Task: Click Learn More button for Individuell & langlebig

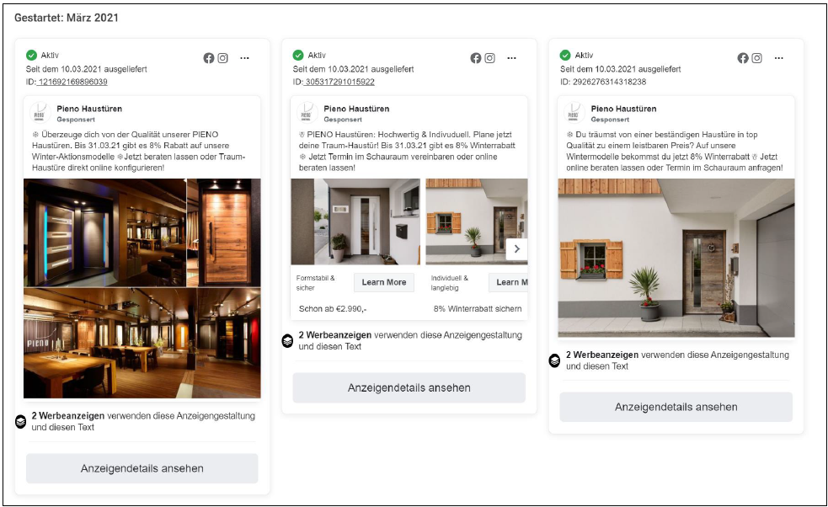Action: (509, 282)
